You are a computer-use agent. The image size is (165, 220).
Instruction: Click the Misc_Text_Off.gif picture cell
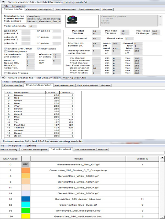(x=78, y=164)
